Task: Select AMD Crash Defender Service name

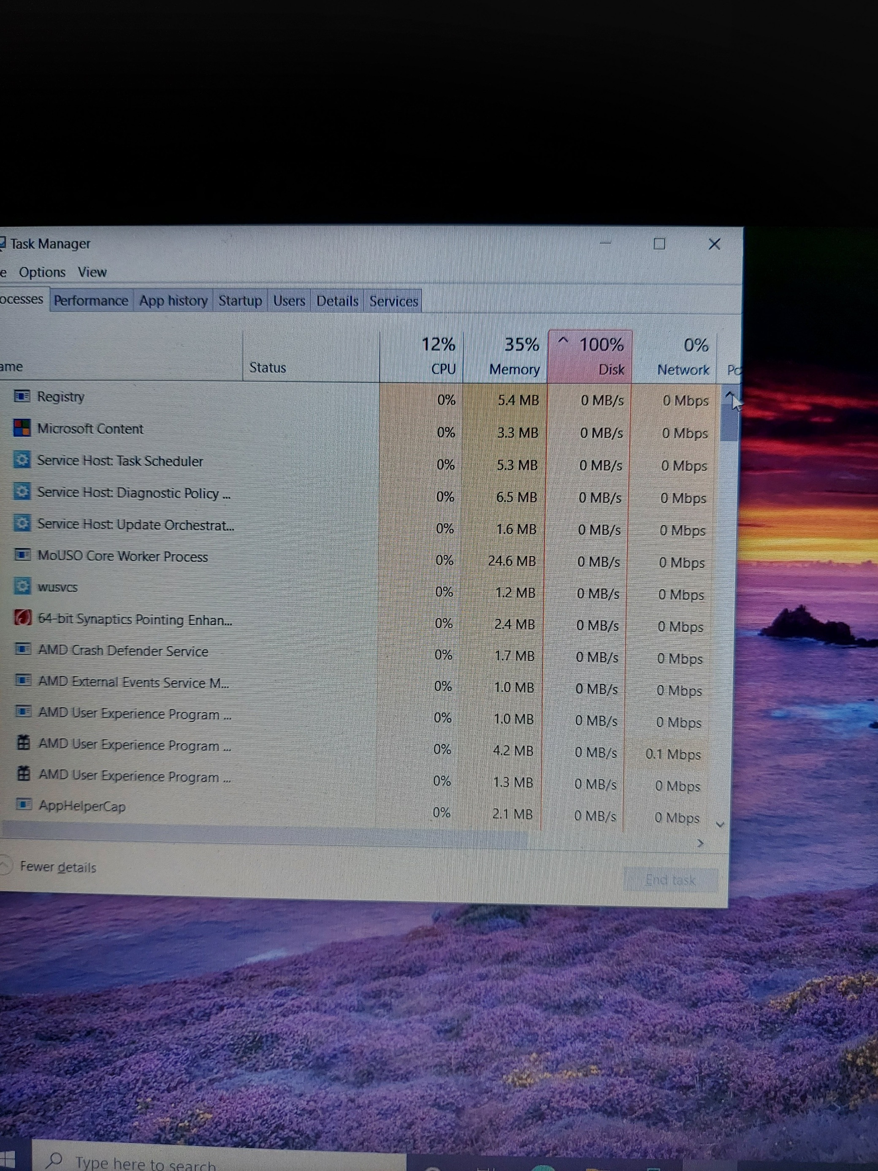Action: 123,651
